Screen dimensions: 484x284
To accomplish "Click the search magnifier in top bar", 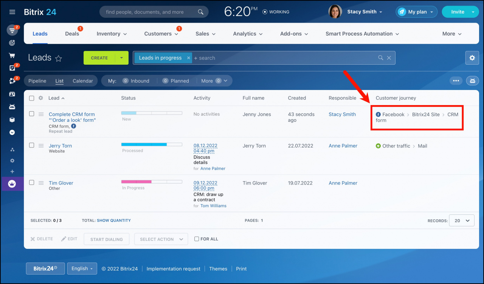I will click(201, 12).
